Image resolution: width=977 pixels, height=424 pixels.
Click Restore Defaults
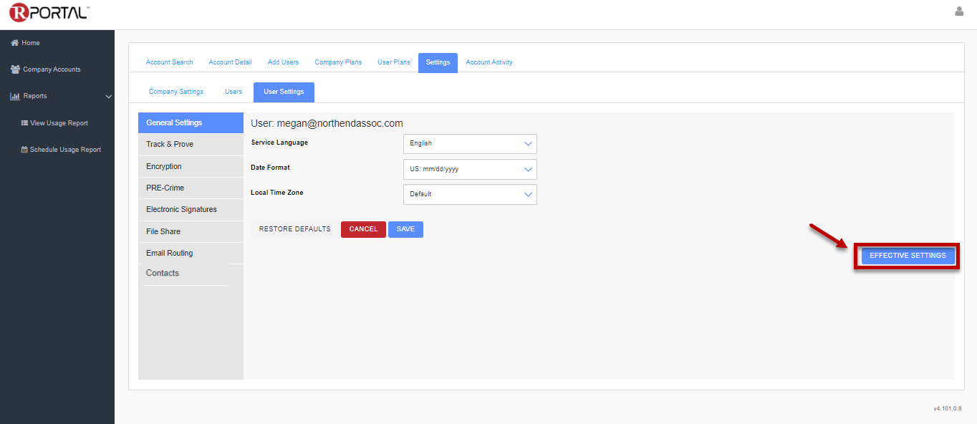coord(294,229)
